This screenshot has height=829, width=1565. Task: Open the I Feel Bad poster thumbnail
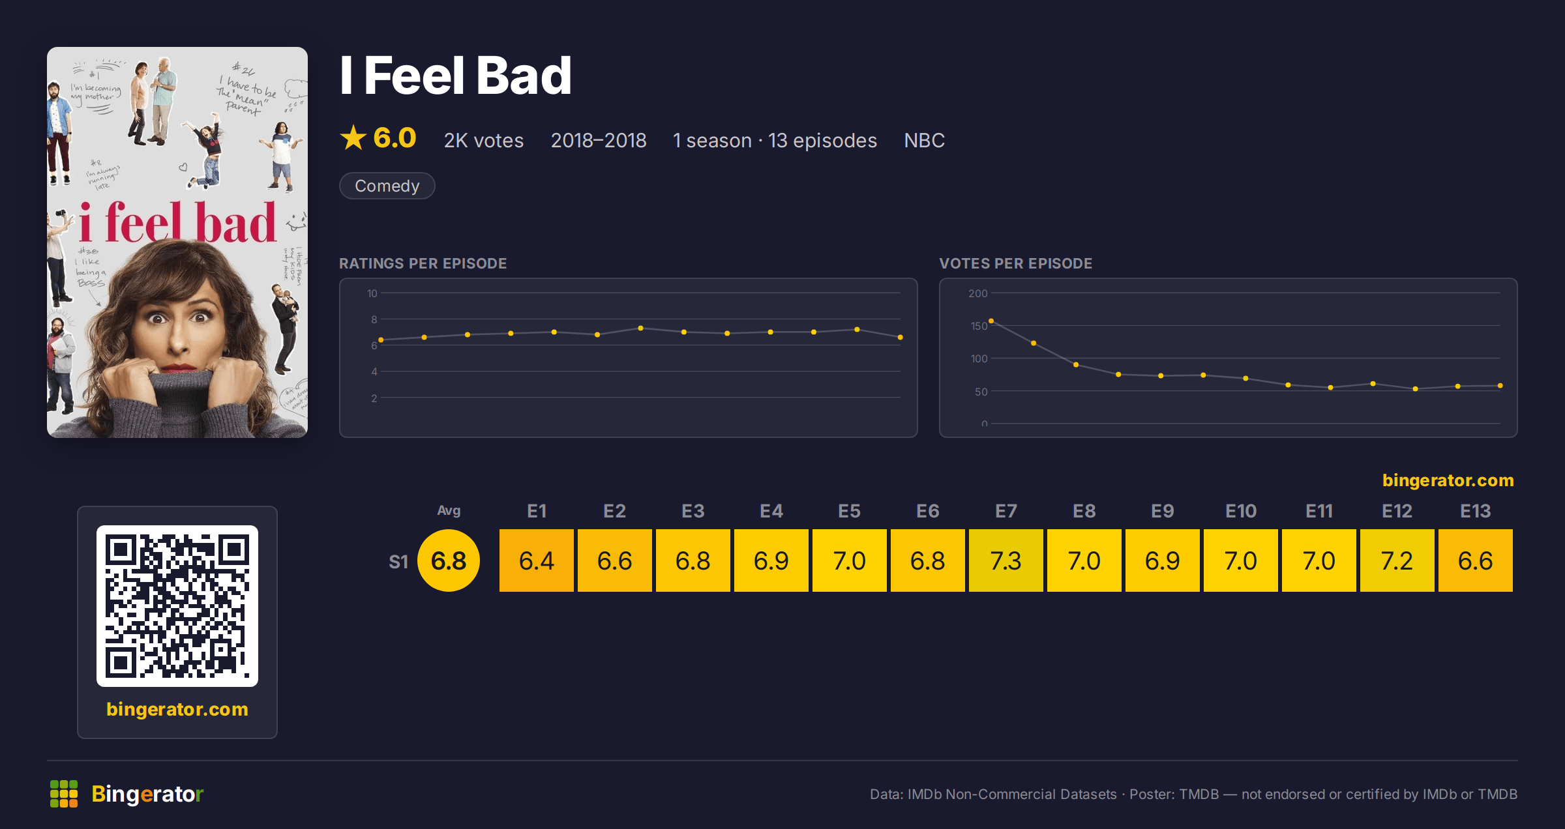pyautogui.click(x=177, y=242)
